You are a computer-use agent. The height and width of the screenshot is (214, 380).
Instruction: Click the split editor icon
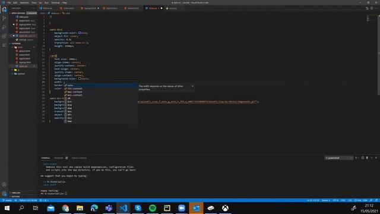point(372,8)
